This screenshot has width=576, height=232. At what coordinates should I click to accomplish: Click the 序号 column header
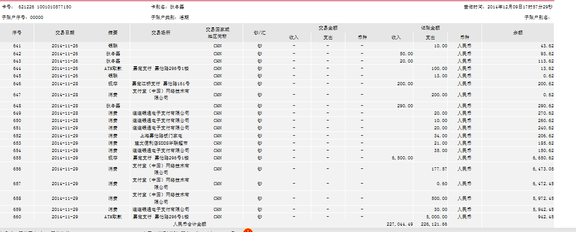point(17,33)
